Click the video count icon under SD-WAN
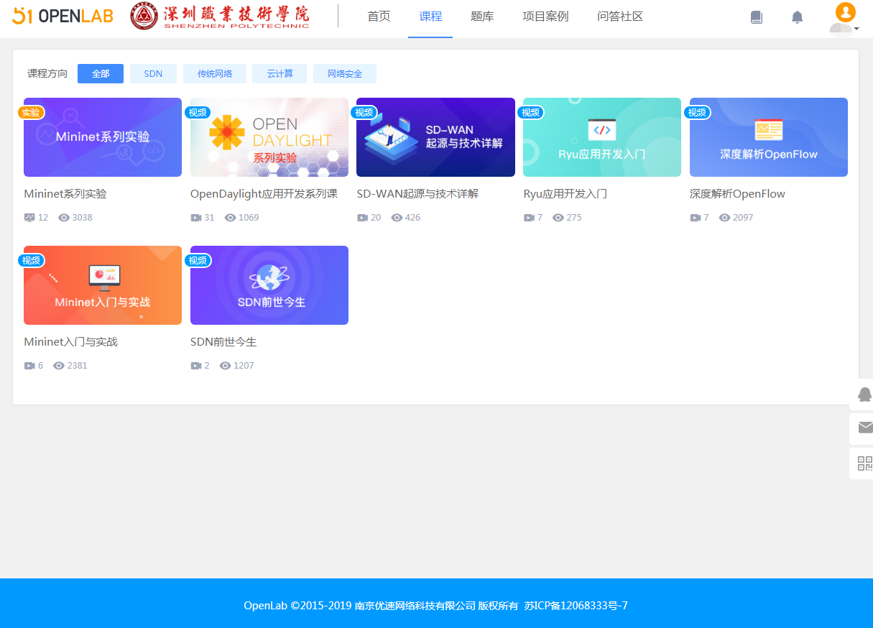This screenshot has height=628, width=873. [362, 218]
